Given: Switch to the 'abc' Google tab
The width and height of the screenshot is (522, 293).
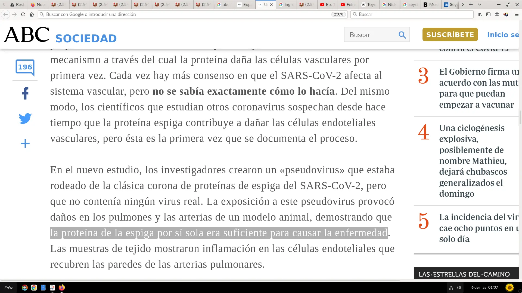Looking at the screenshot, I should pyautogui.click(x=224, y=4).
